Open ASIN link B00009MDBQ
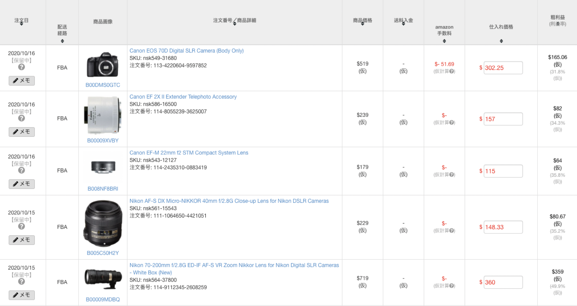Viewport: 577px width, 306px height. tap(103, 299)
